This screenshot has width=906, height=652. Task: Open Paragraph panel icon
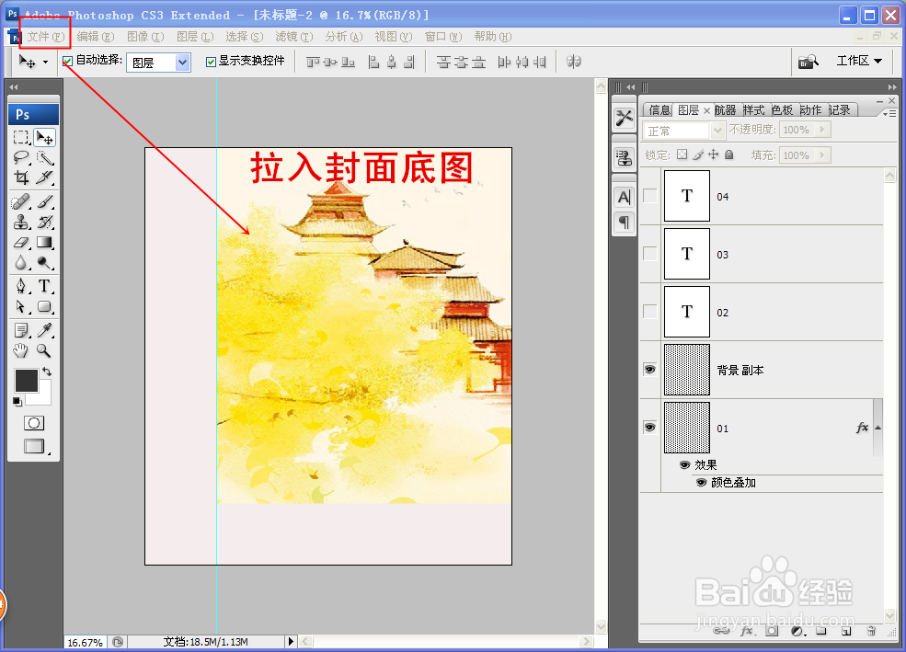tap(624, 222)
